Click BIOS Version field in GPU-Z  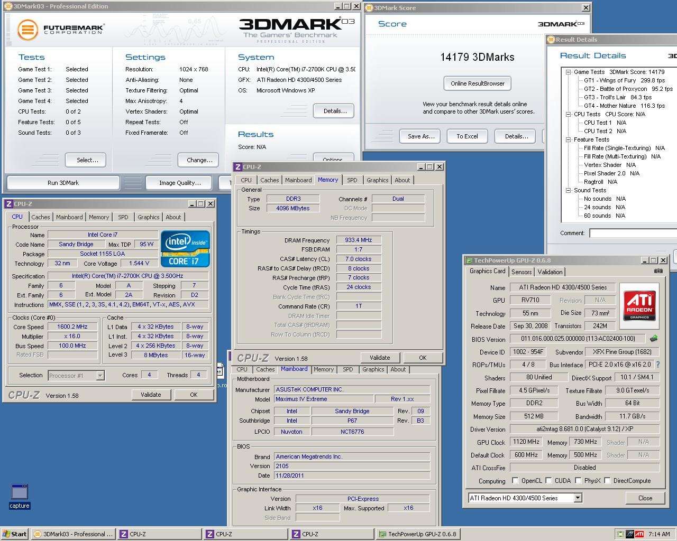[x=578, y=339]
